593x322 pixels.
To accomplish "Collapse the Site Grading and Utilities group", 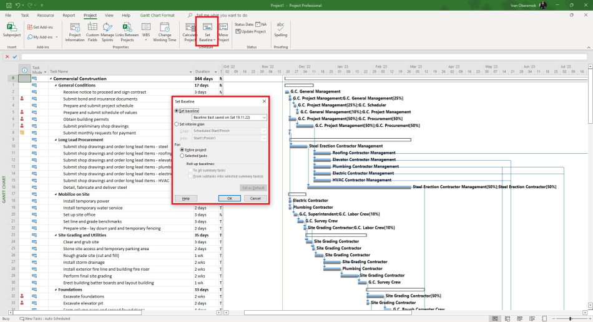I will click(56, 235).
